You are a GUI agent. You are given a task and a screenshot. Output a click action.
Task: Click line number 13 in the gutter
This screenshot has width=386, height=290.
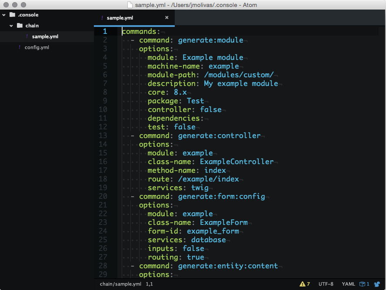pos(103,135)
